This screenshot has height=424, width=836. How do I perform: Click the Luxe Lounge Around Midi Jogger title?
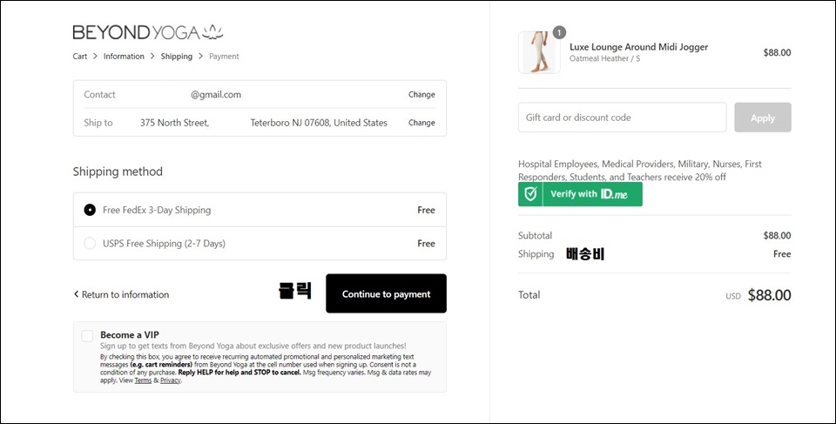(638, 47)
